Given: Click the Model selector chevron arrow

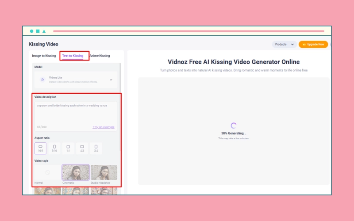Looking at the screenshot, I should [111, 80].
